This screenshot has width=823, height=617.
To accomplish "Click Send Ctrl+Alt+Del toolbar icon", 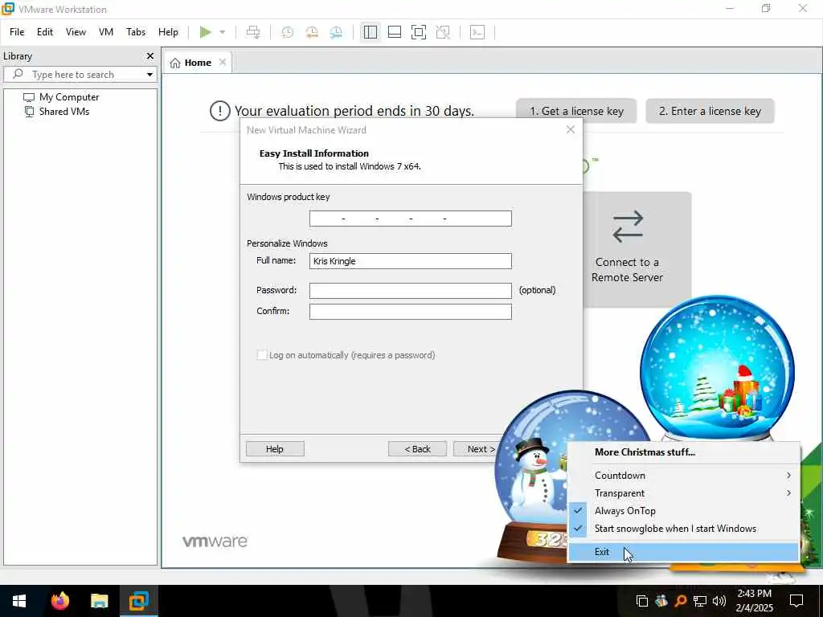I will (253, 32).
